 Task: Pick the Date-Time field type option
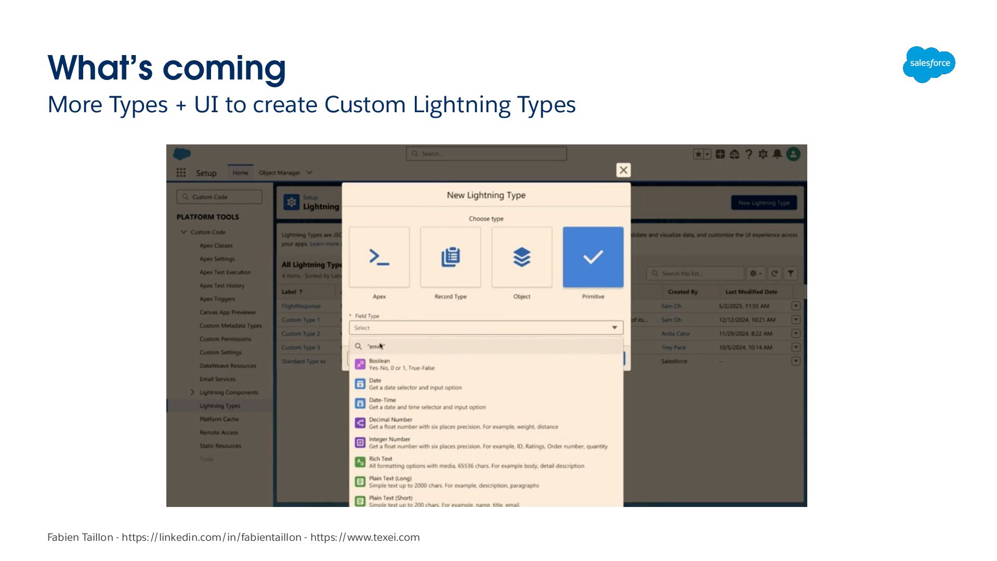click(x=486, y=404)
